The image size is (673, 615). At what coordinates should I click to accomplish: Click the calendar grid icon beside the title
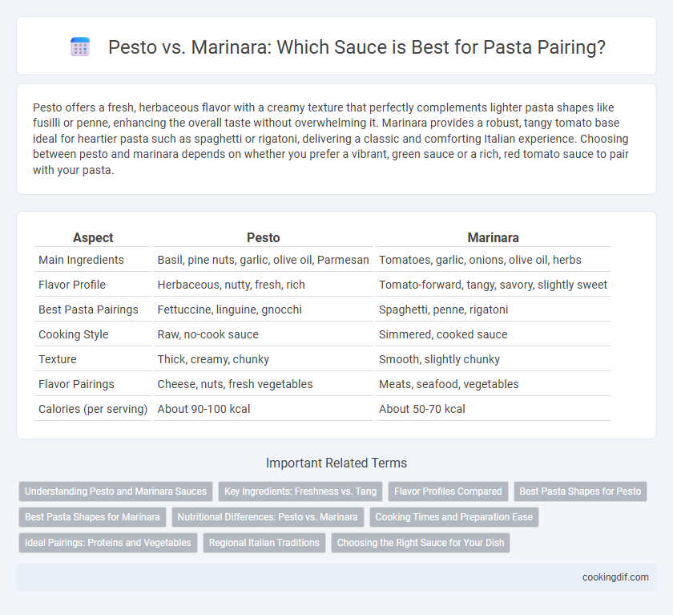click(80, 47)
